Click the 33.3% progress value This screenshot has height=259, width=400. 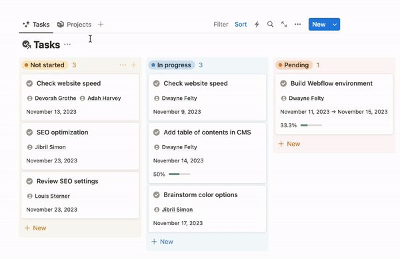coord(288,125)
